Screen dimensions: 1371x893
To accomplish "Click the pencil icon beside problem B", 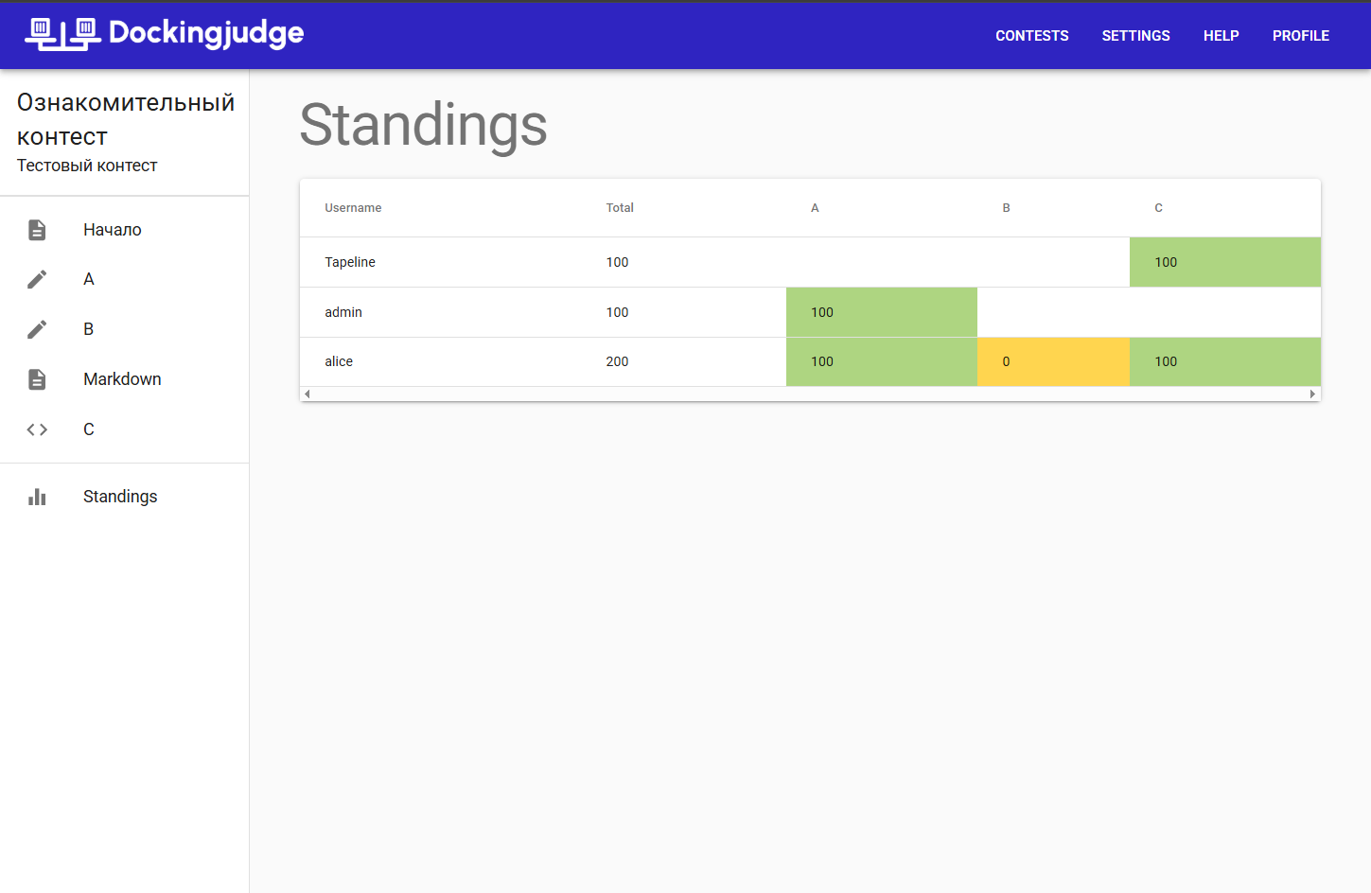I will click(x=37, y=329).
